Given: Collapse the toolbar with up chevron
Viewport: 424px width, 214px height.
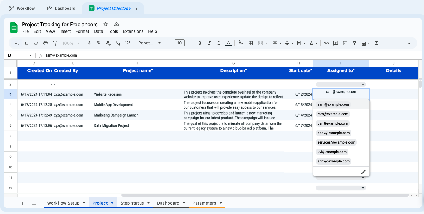Looking at the screenshot, I should coord(409,43).
